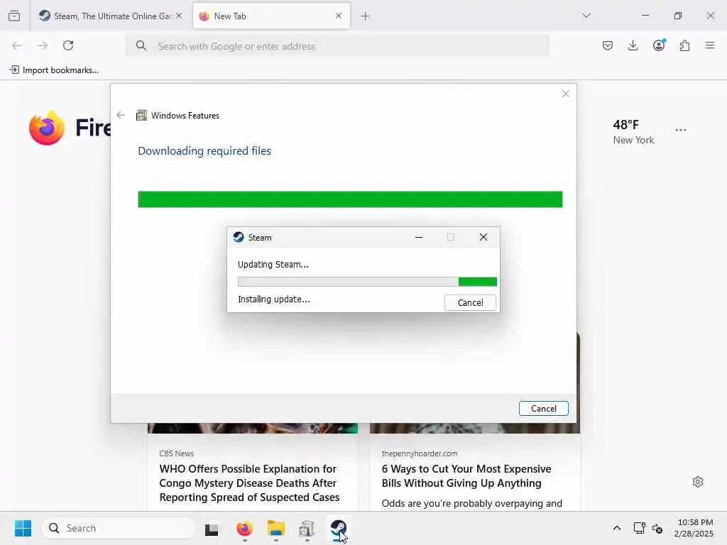
Task: Open the 6 Ways to Cut Bills article
Action: click(466, 476)
